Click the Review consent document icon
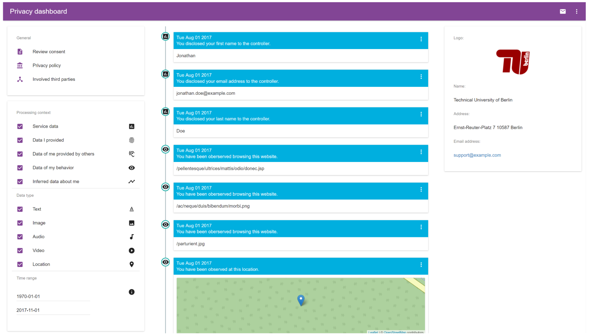 (20, 52)
